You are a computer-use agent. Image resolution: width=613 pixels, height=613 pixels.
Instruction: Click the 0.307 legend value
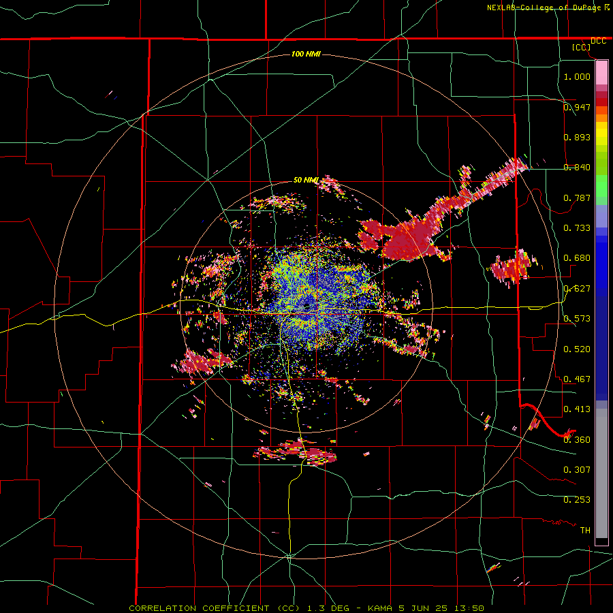point(577,470)
